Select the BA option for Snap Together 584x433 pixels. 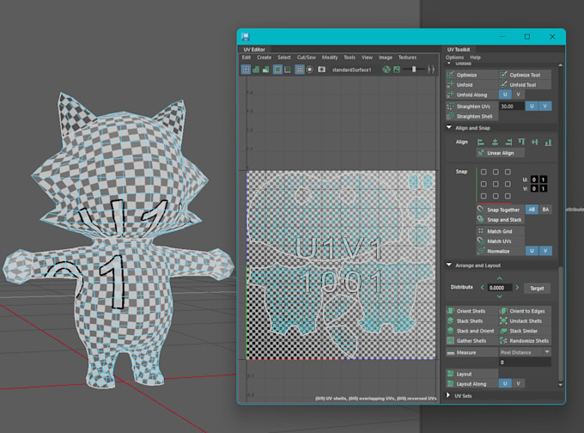[x=545, y=210]
